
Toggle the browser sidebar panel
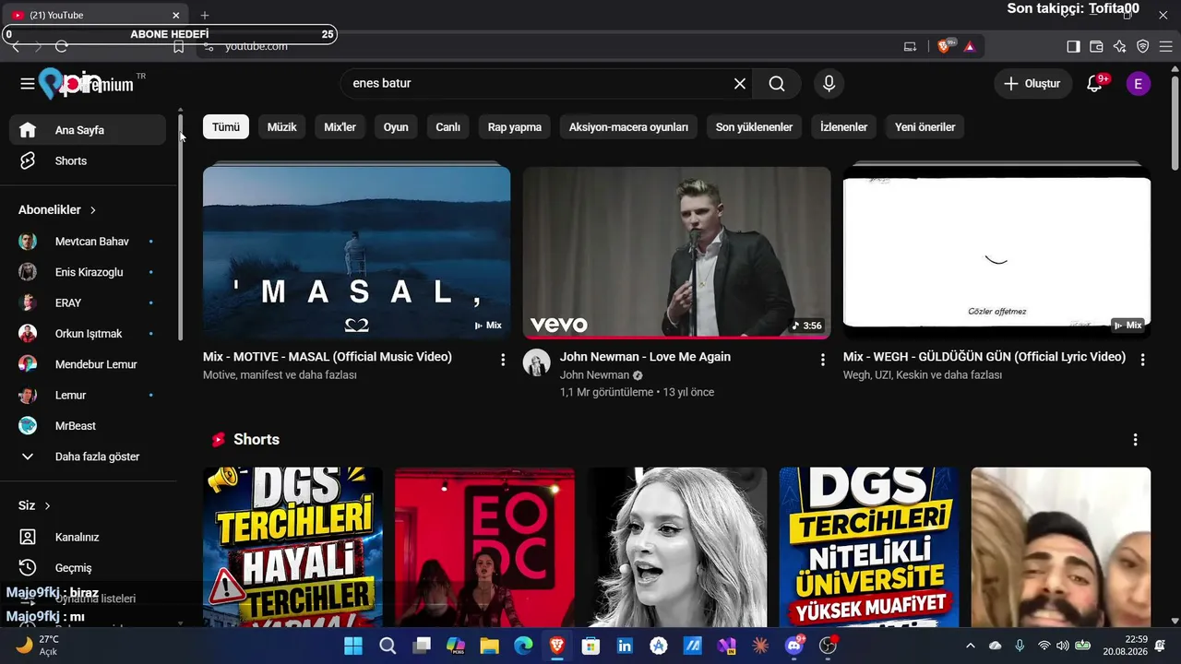pos(1073,46)
